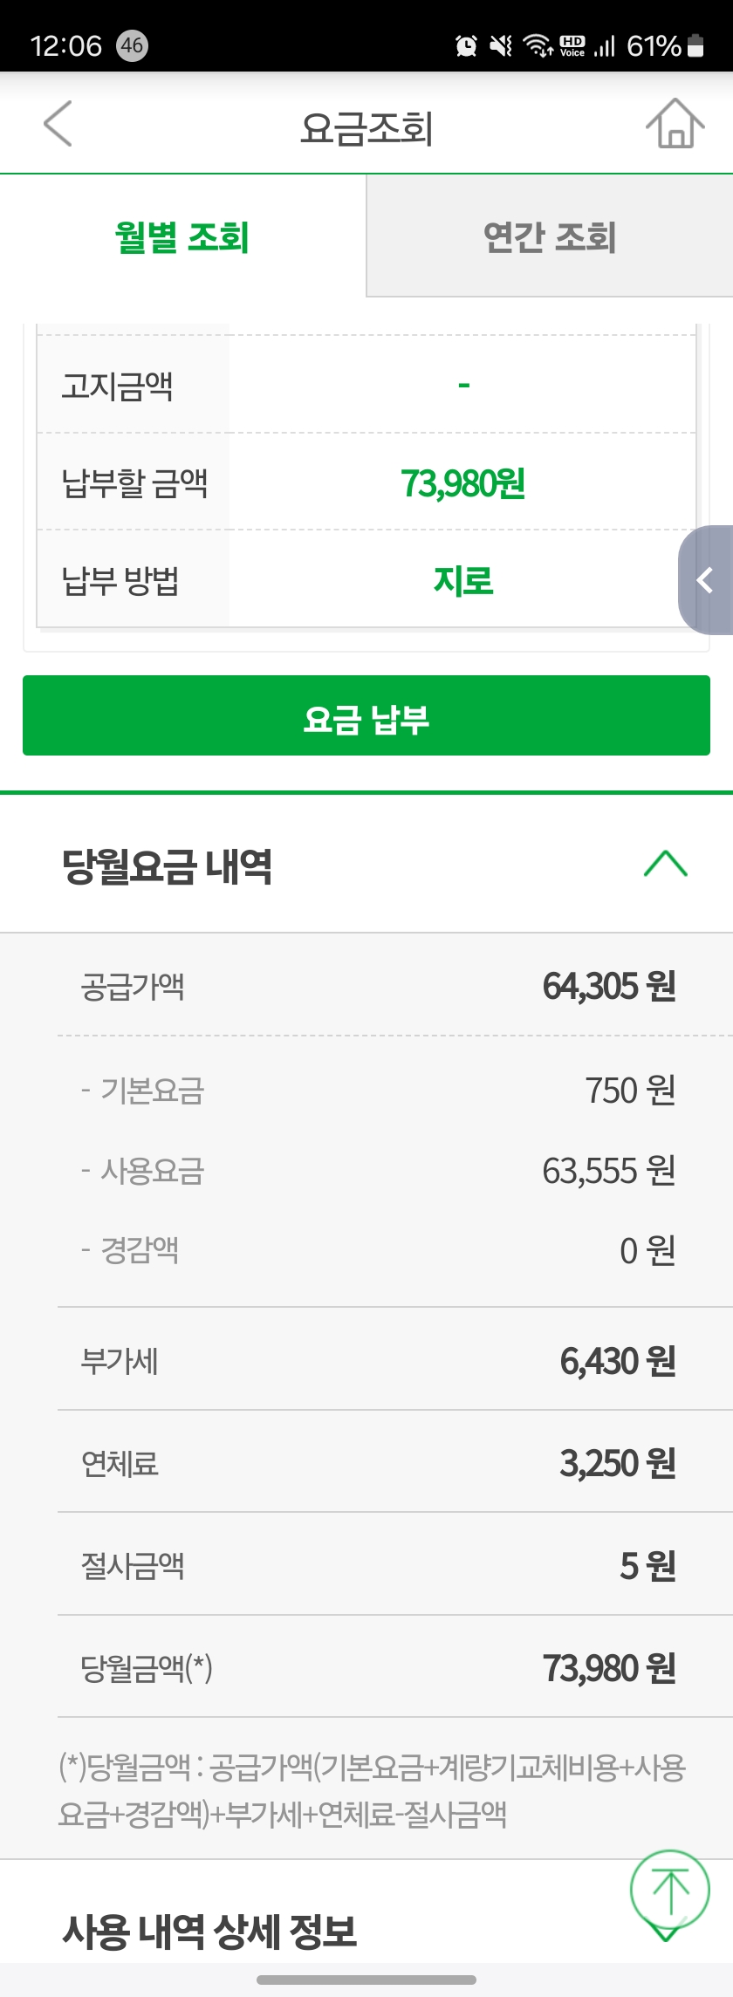Image resolution: width=733 pixels, height=1997 pixels.
Task: Tap the alarm icon in status bar
Action: (467, 45)
